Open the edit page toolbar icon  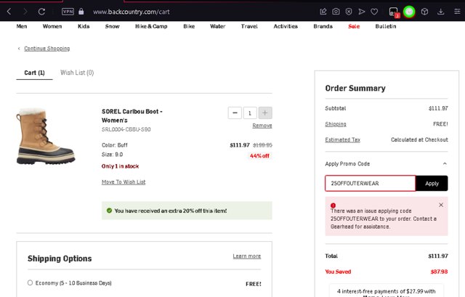(x=323, y=12)
